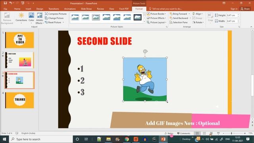
Task: Switch to the Review tab
Action: (x=100, y=9)
